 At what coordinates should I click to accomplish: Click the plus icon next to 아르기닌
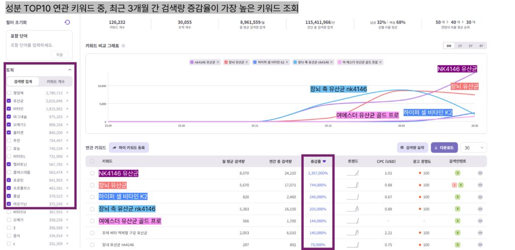tap(67, 204)
